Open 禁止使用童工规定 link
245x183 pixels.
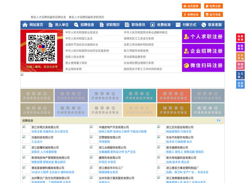click(x=76, y=63)
